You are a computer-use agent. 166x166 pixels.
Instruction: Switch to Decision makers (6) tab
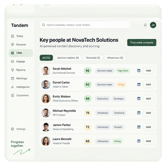pyautogui.click(x=68, y=58)
